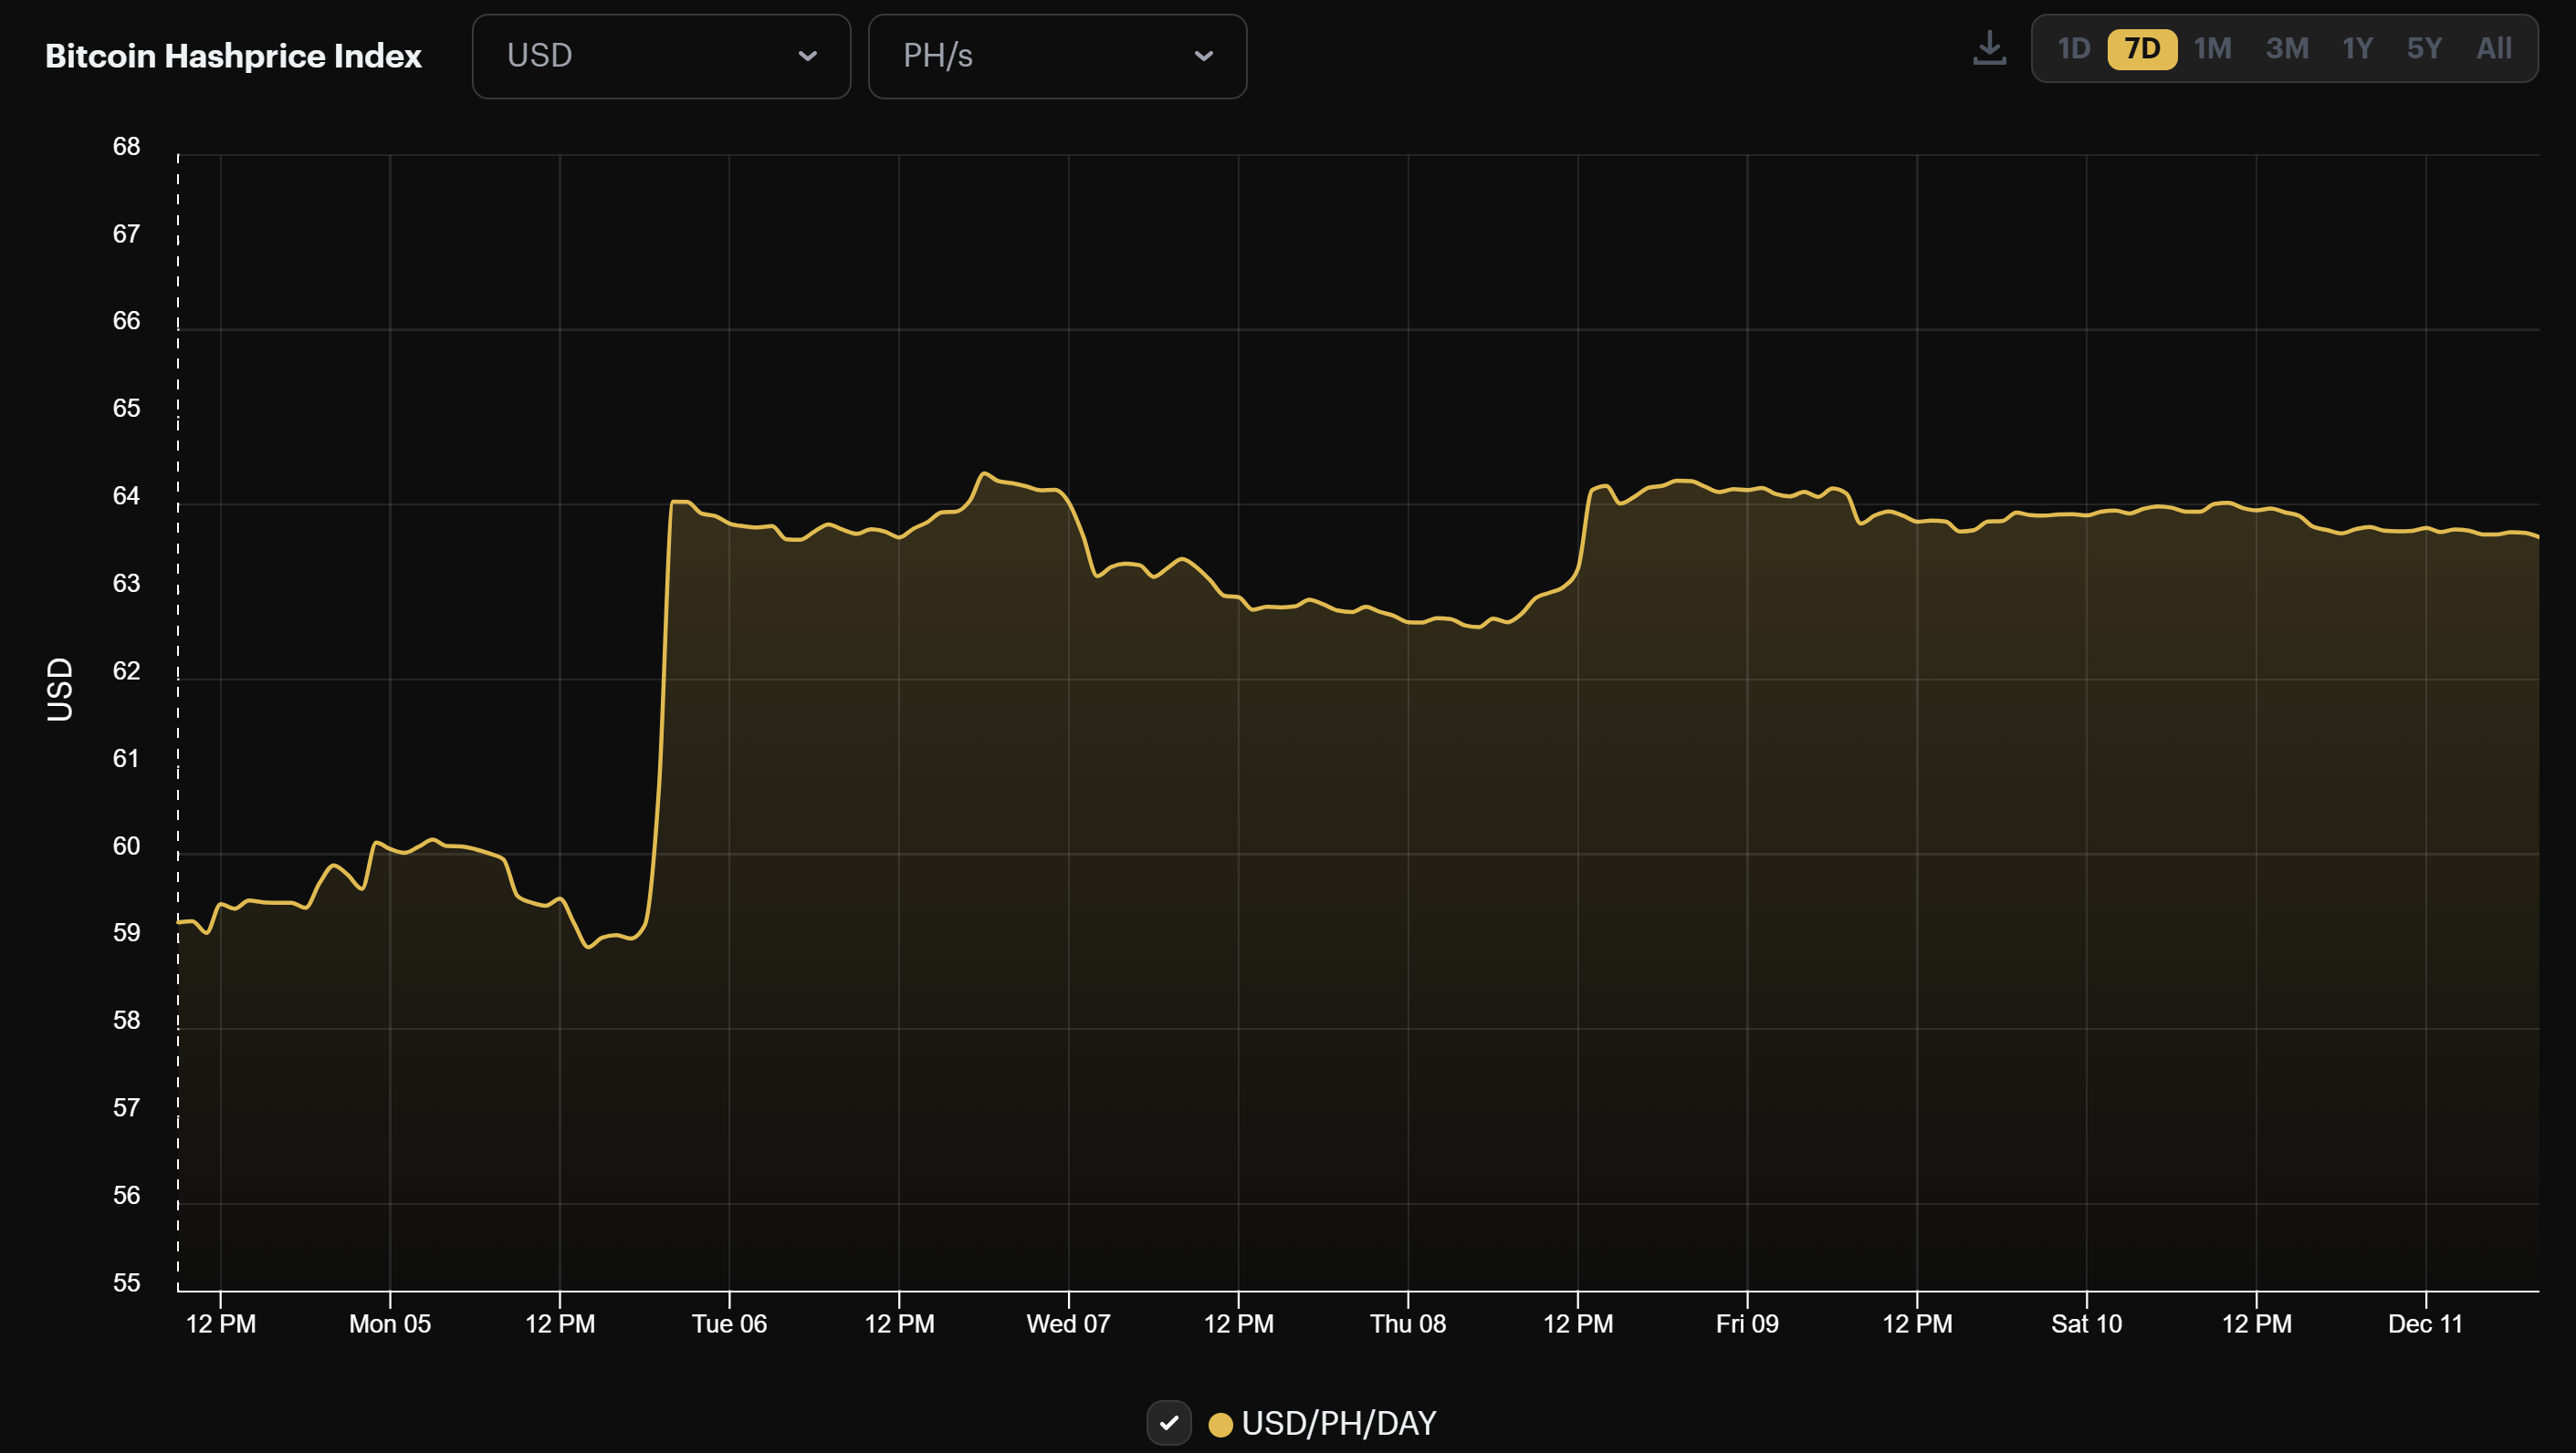Download the hashprice chart data
This screenshot has height=1453, width=2576.
coord(1989,48)
